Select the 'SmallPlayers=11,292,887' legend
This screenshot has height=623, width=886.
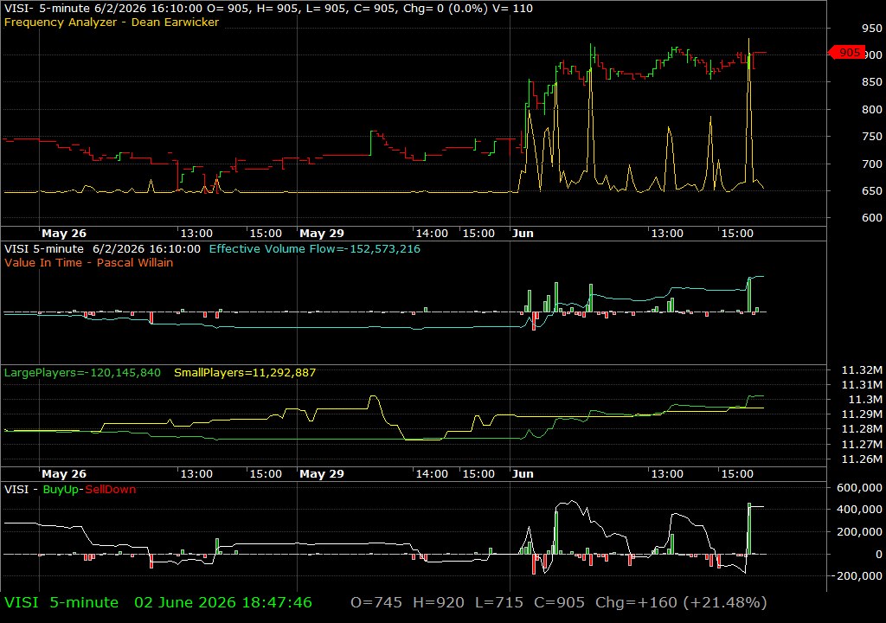[x=245, y=373]
